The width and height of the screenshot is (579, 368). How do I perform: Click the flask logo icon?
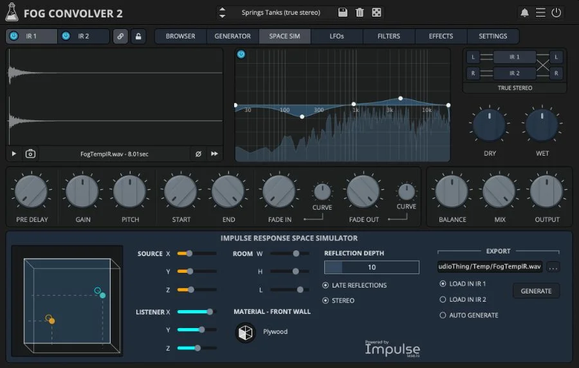12,12
